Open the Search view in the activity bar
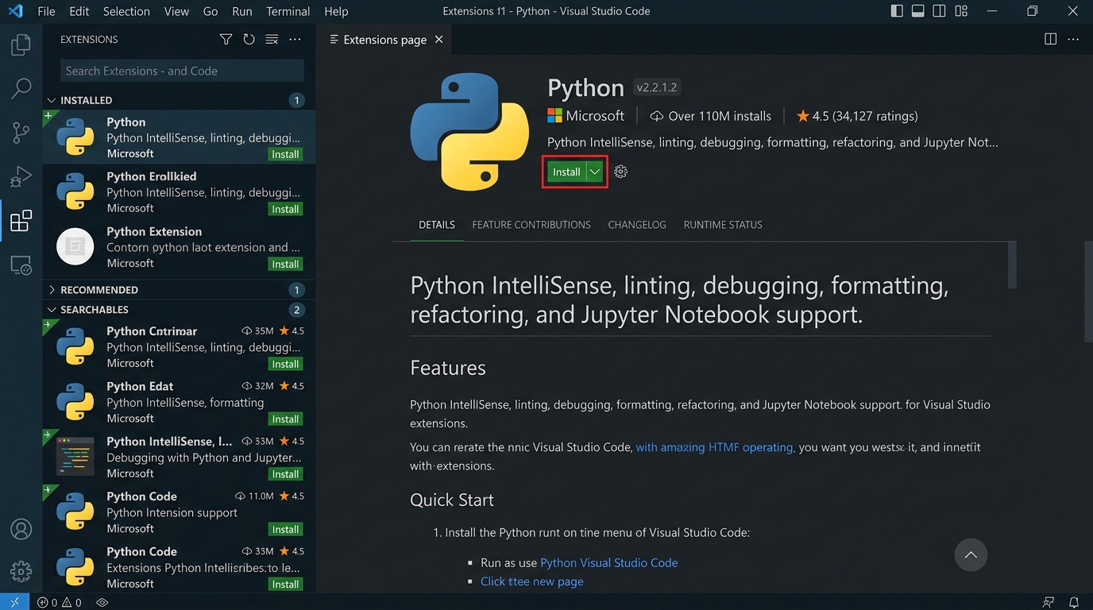The image size is (1093, 610). coord(21,88)
